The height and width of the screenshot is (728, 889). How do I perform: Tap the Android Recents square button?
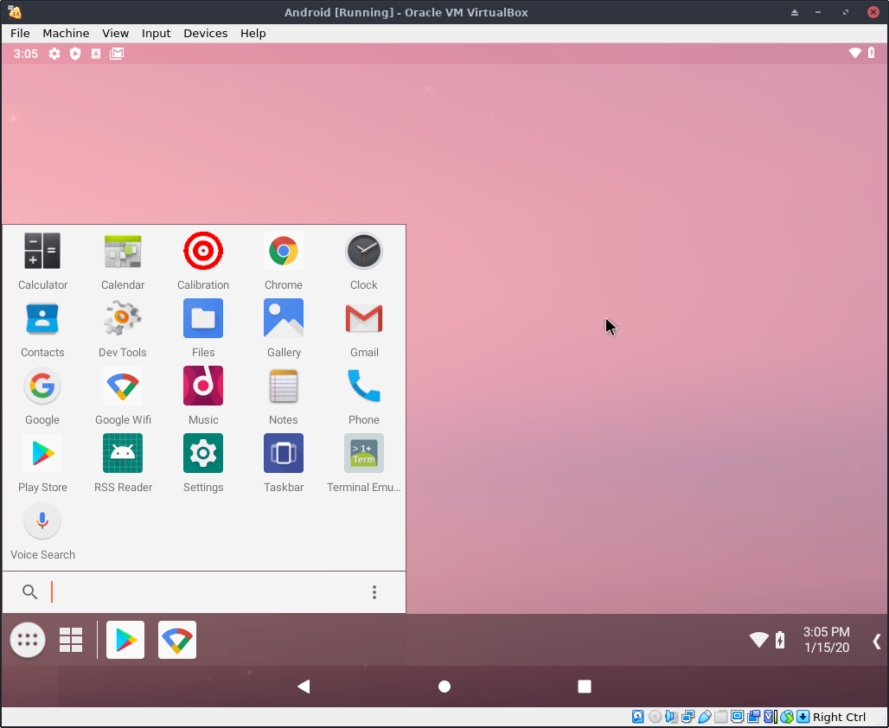pyautogui.click(x=585, y=686)
